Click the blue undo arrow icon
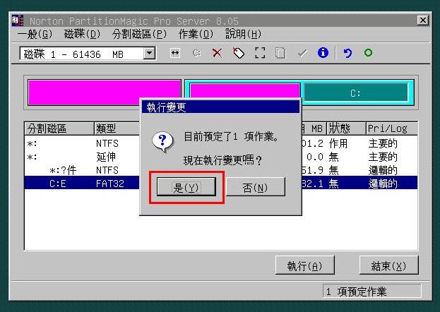The width and height of the screenshot is (440, 312). [347, 53]
